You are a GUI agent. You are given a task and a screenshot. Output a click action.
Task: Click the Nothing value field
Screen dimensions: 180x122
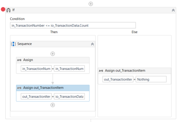tap(151, 79)
